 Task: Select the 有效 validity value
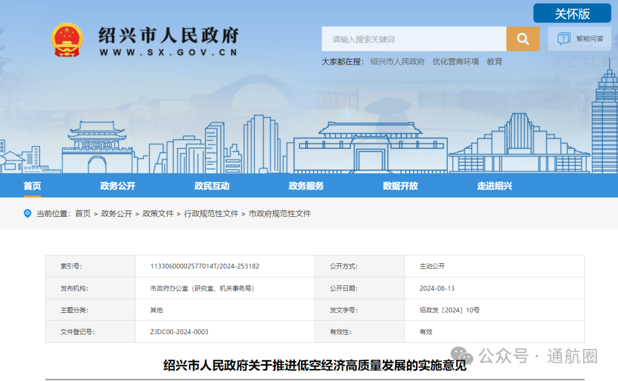click(x=426, y=332)
